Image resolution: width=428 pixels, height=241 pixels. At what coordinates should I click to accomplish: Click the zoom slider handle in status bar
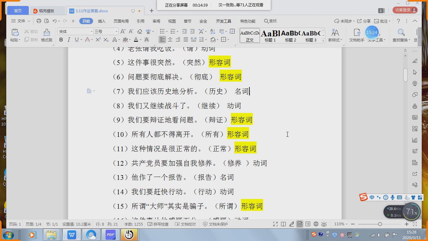coord(380,224)
